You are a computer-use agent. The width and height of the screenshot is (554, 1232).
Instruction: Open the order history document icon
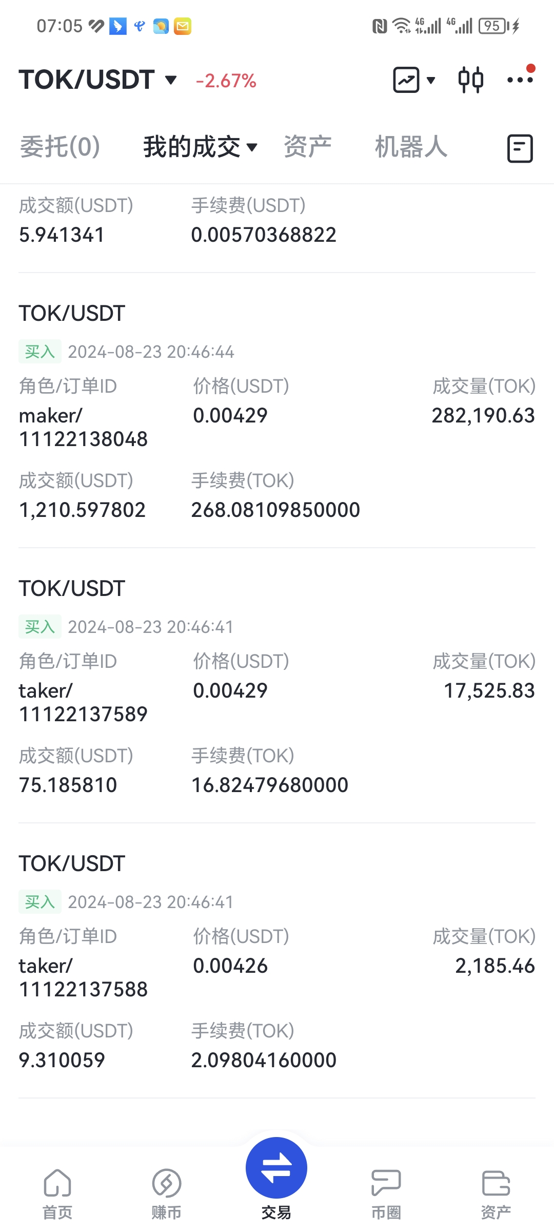[520, 148]
